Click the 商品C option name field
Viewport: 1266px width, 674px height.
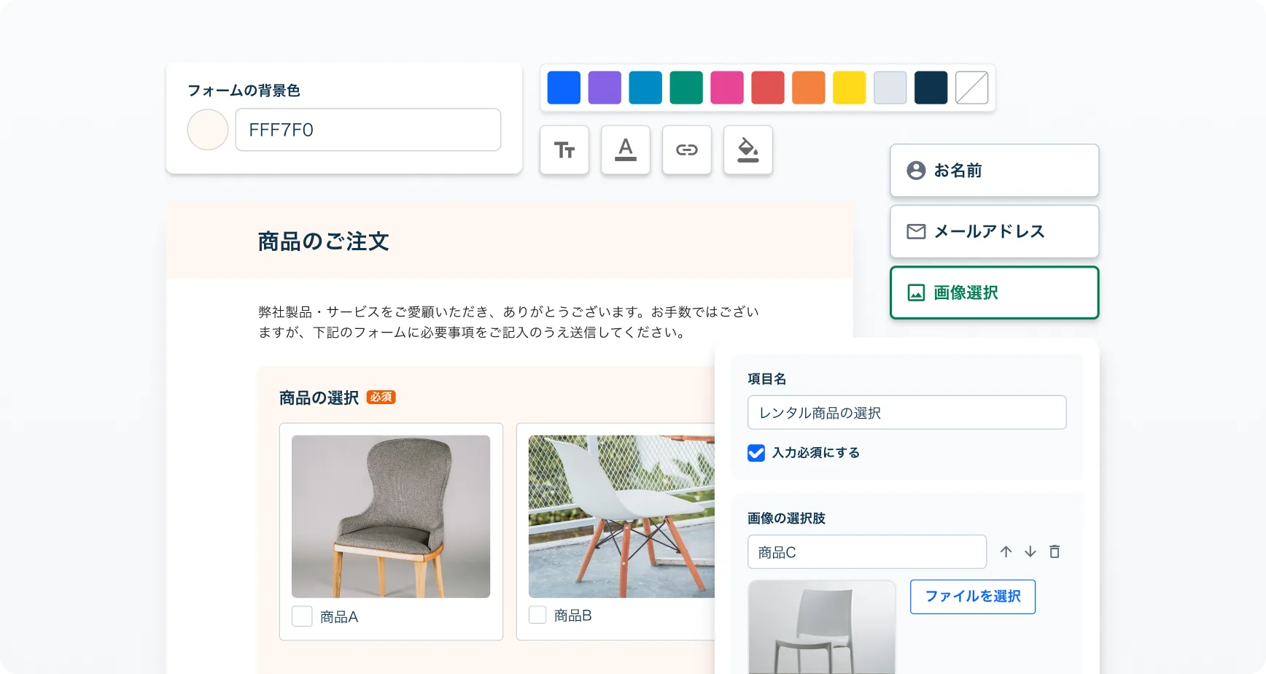coord(867,552)
